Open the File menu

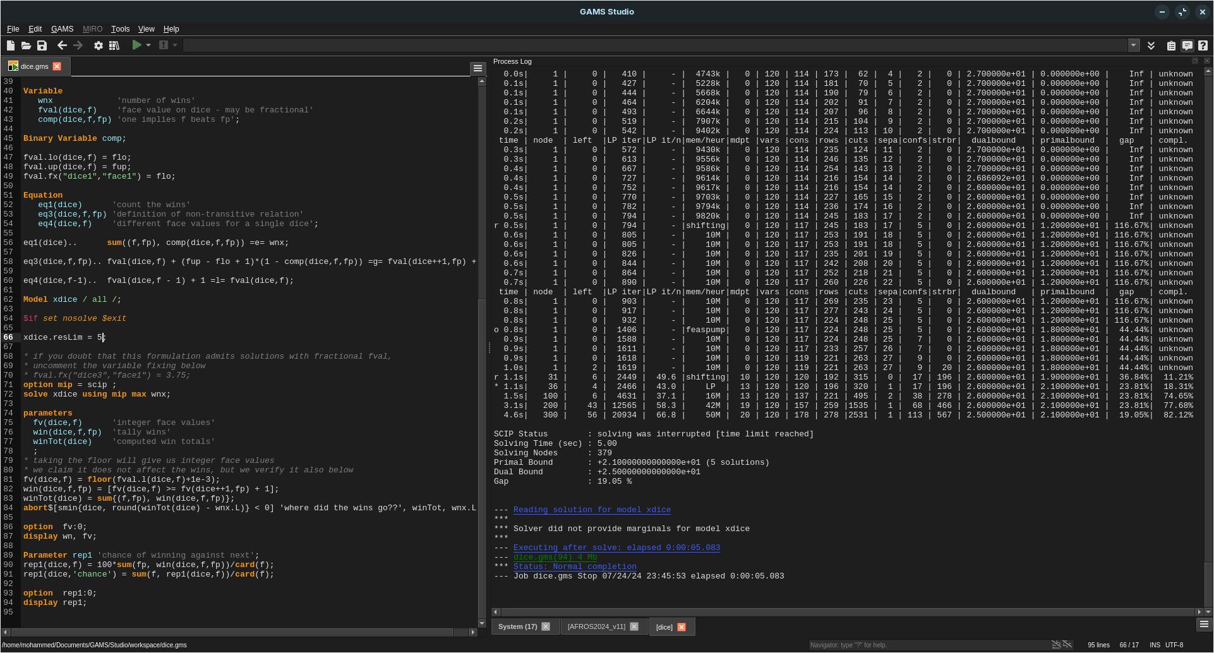click(x=13, y=29)
